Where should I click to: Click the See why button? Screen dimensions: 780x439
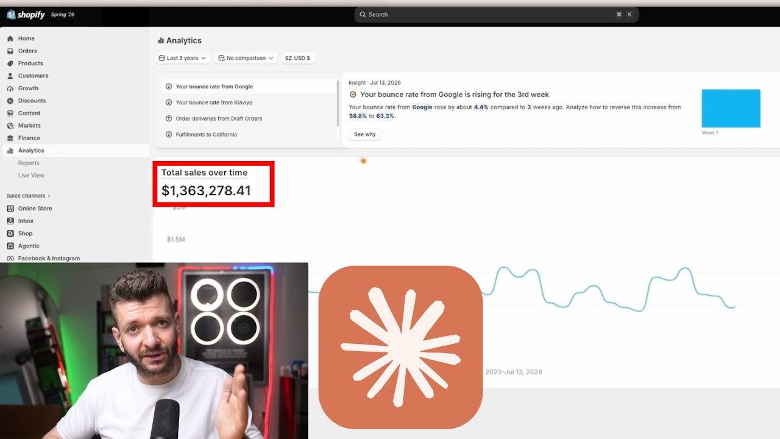click(365, 134)
